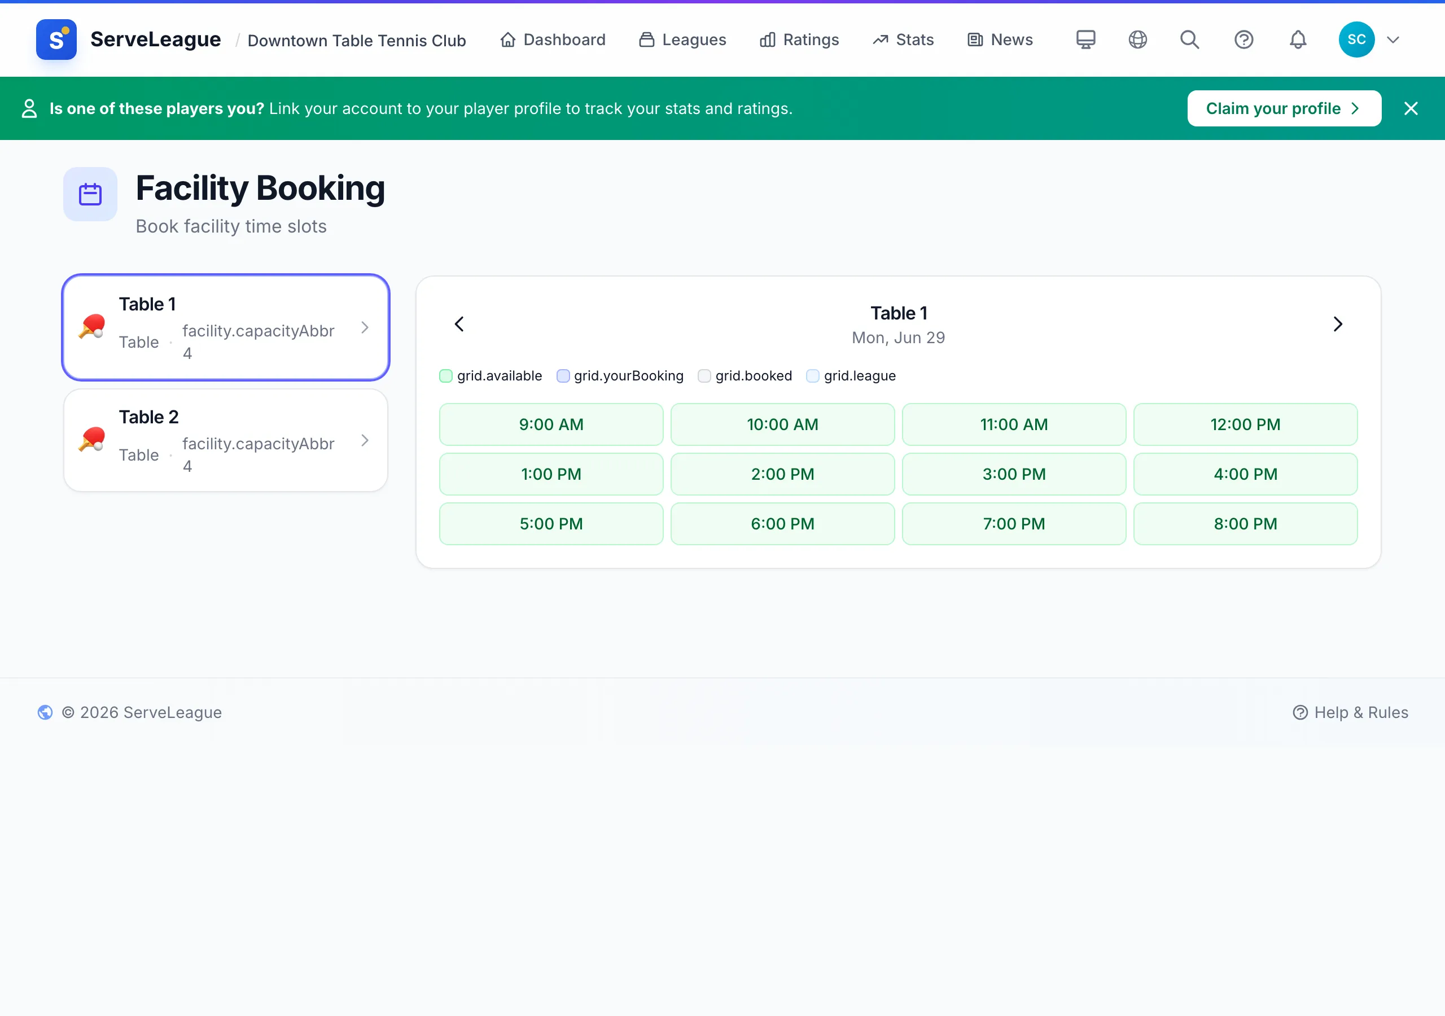Screen dimensions: 1445x1016
Task: Book the 11:00 AM slot
Action: pos(1014,424)
